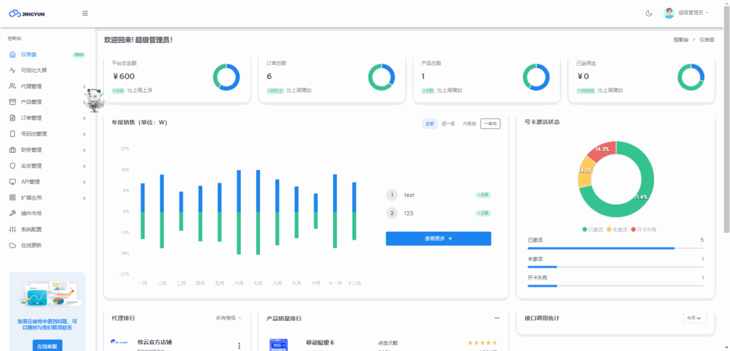The height and width of the screenshot is (351, 730).
Task: Click the three-dot menu in 产品销量排行
Action: click(x=497, y=318)
